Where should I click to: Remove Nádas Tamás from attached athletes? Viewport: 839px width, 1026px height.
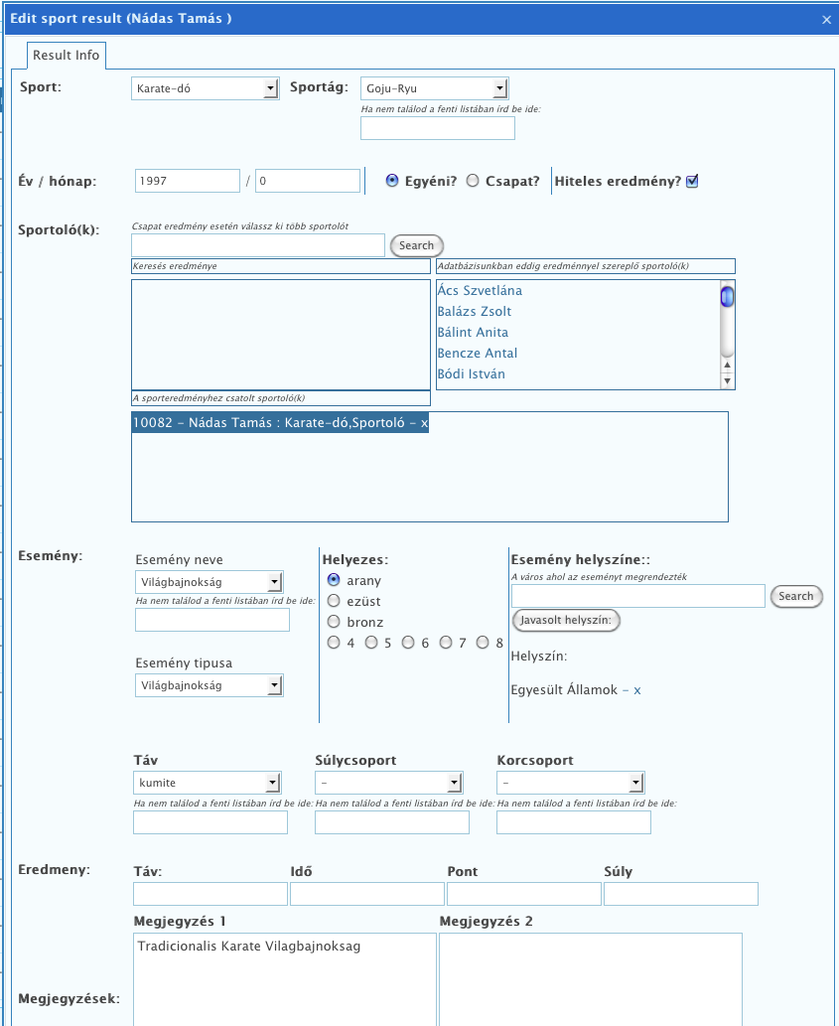[x=424, y=423]
